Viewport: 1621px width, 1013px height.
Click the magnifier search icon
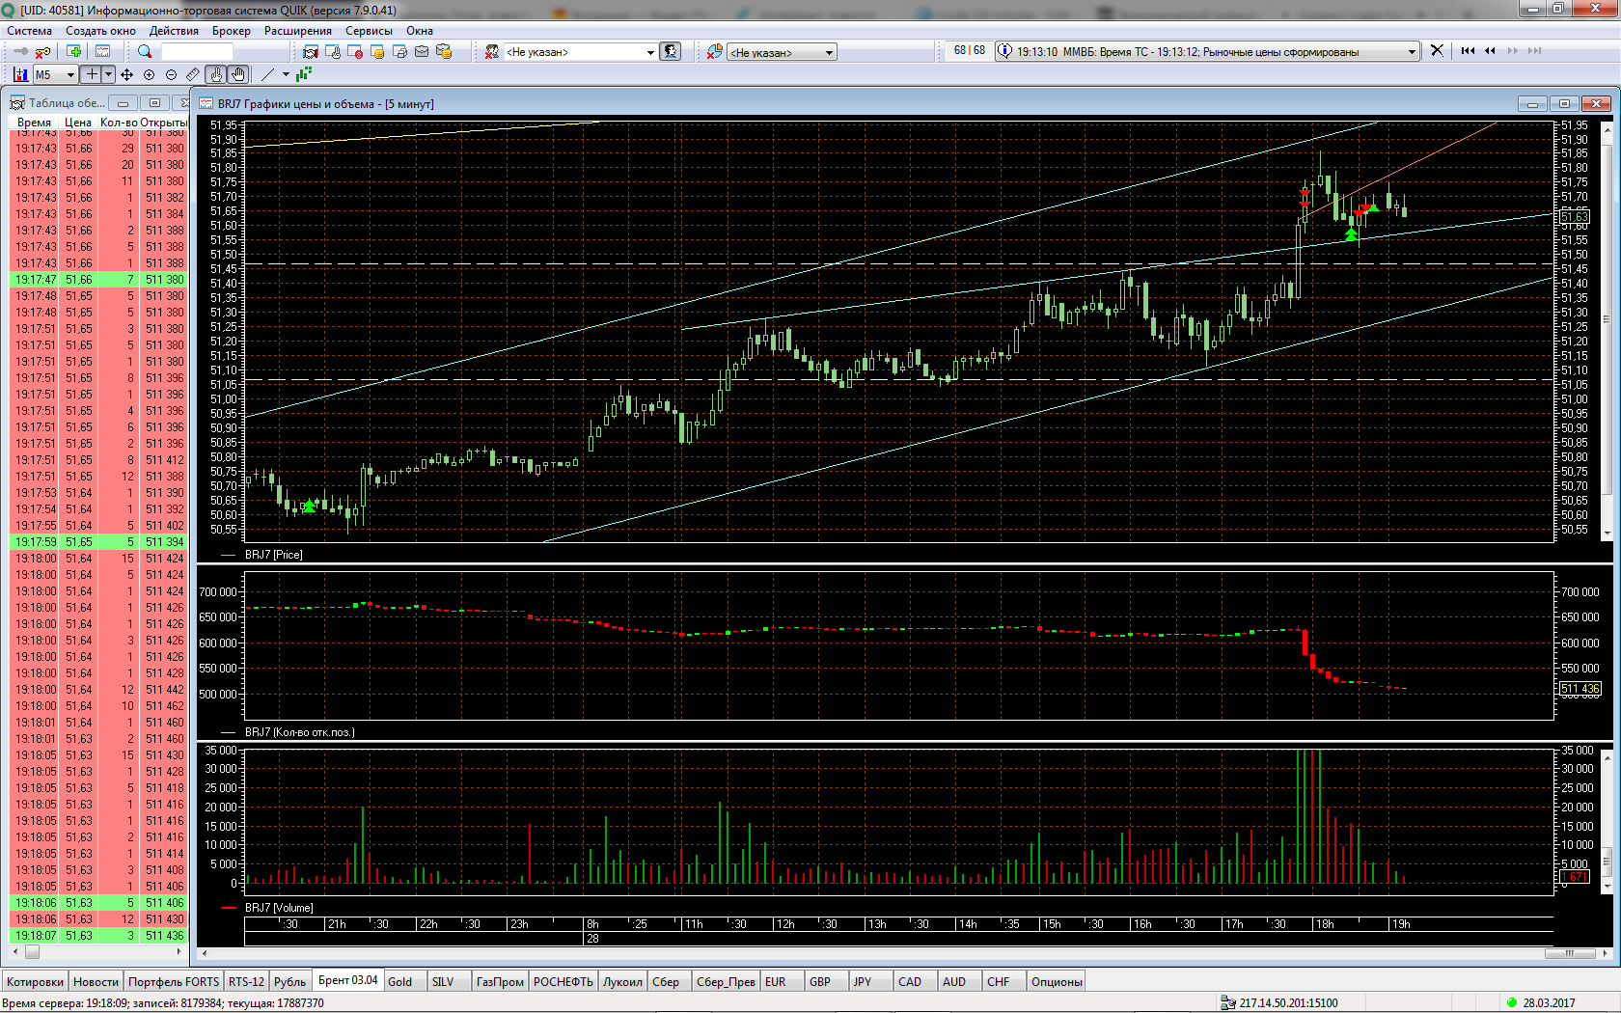[145, 51]
